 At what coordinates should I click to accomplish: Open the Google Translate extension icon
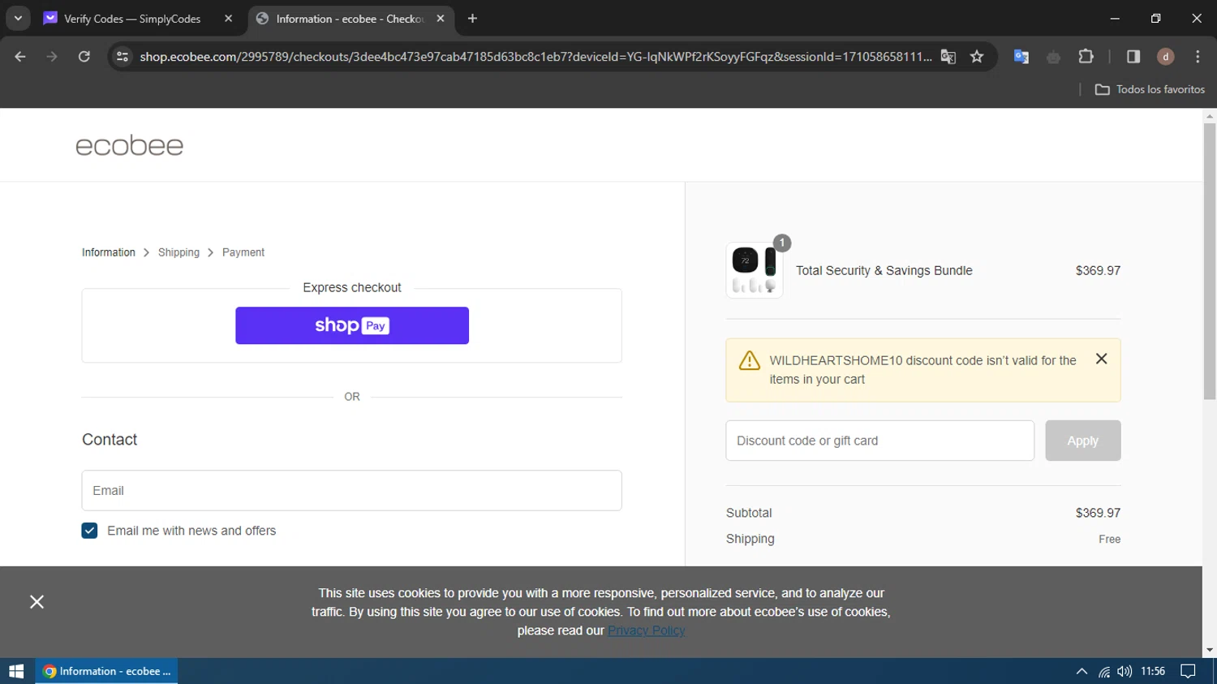[1021, 57]
